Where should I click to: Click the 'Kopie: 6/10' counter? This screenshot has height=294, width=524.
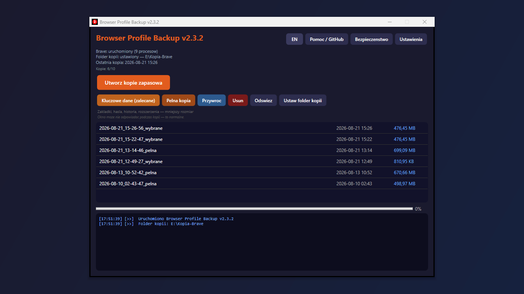(105, 69)
